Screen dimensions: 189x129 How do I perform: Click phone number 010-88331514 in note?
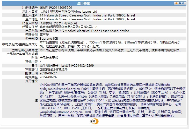click(x=94, y=100)
